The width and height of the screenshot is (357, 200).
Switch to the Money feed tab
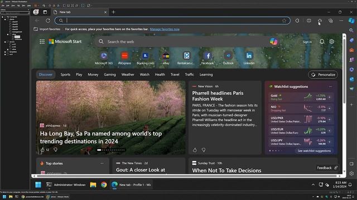93,74
